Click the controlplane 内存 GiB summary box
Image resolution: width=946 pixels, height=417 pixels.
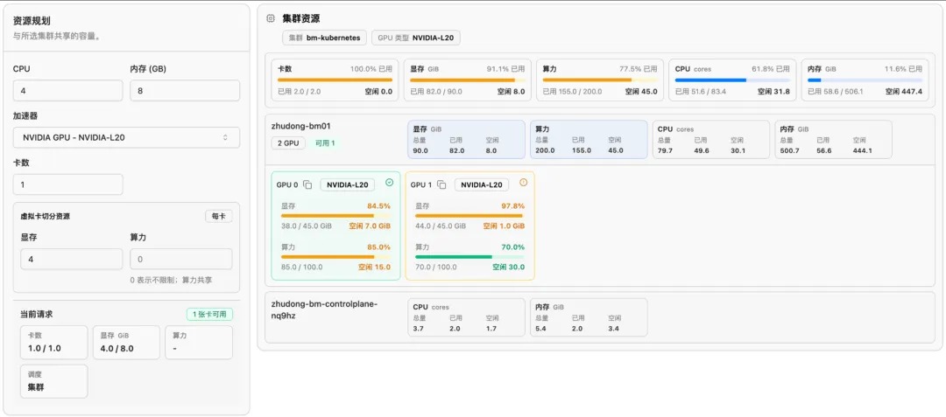point(589,317)
